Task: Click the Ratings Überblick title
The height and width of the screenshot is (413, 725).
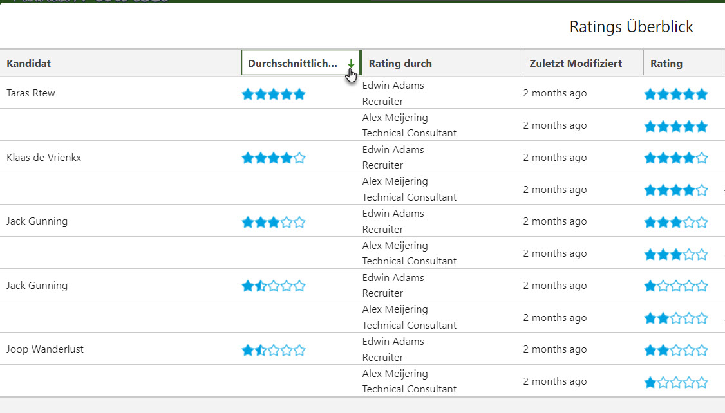Action: pos(631,27)
